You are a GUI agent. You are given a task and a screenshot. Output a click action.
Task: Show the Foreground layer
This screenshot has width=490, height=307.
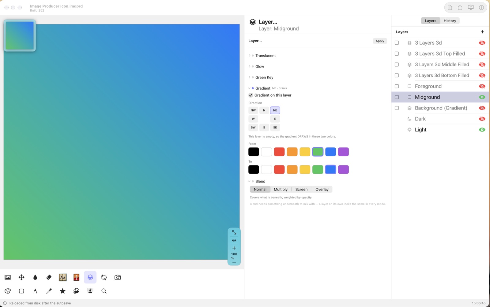[x=482, y=86]
